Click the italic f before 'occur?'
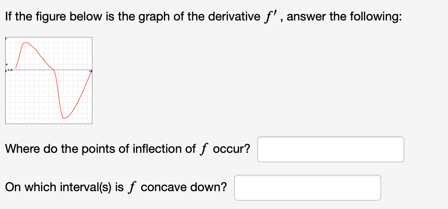 click(x=202, y=149)
